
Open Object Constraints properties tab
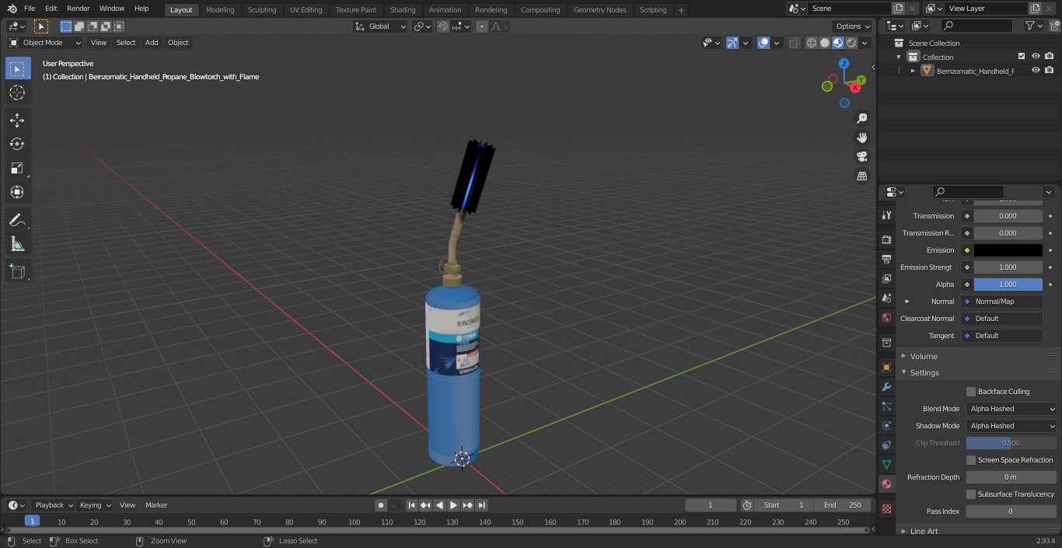(x=886, y=445)
